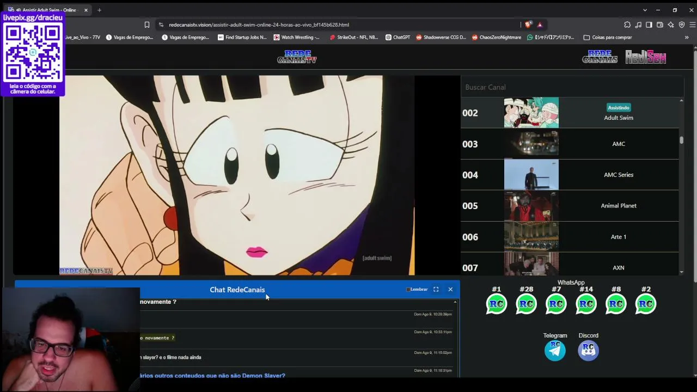Open WhatsApp group #8 icon
Viewport: 697px width, 392px height.
click(616, 304)
